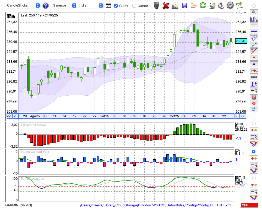This screenshot has width=262, height=209.
Task: Open a file with the folder icon
Action: [x=194, y=6]
